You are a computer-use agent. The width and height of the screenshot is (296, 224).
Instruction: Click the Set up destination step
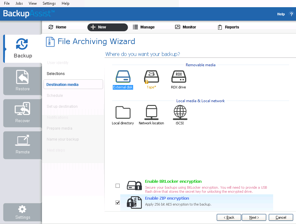(62, 106)
